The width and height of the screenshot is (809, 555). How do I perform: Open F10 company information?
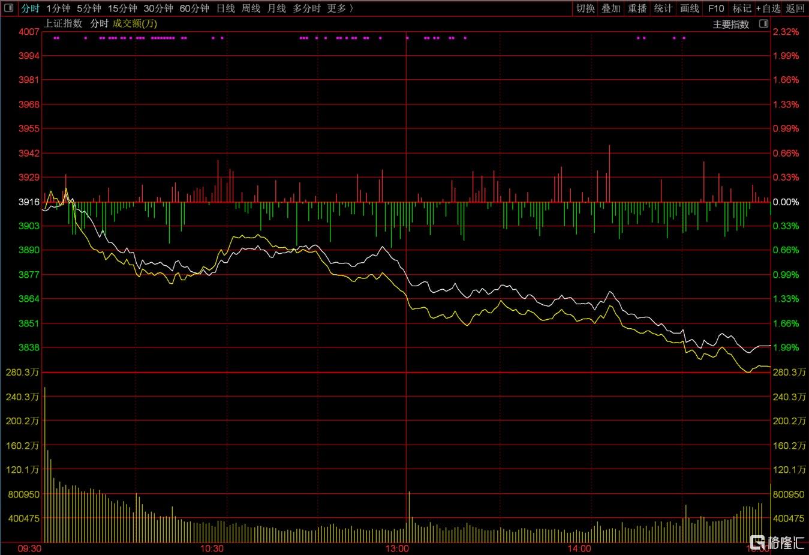tap(716, 8)
